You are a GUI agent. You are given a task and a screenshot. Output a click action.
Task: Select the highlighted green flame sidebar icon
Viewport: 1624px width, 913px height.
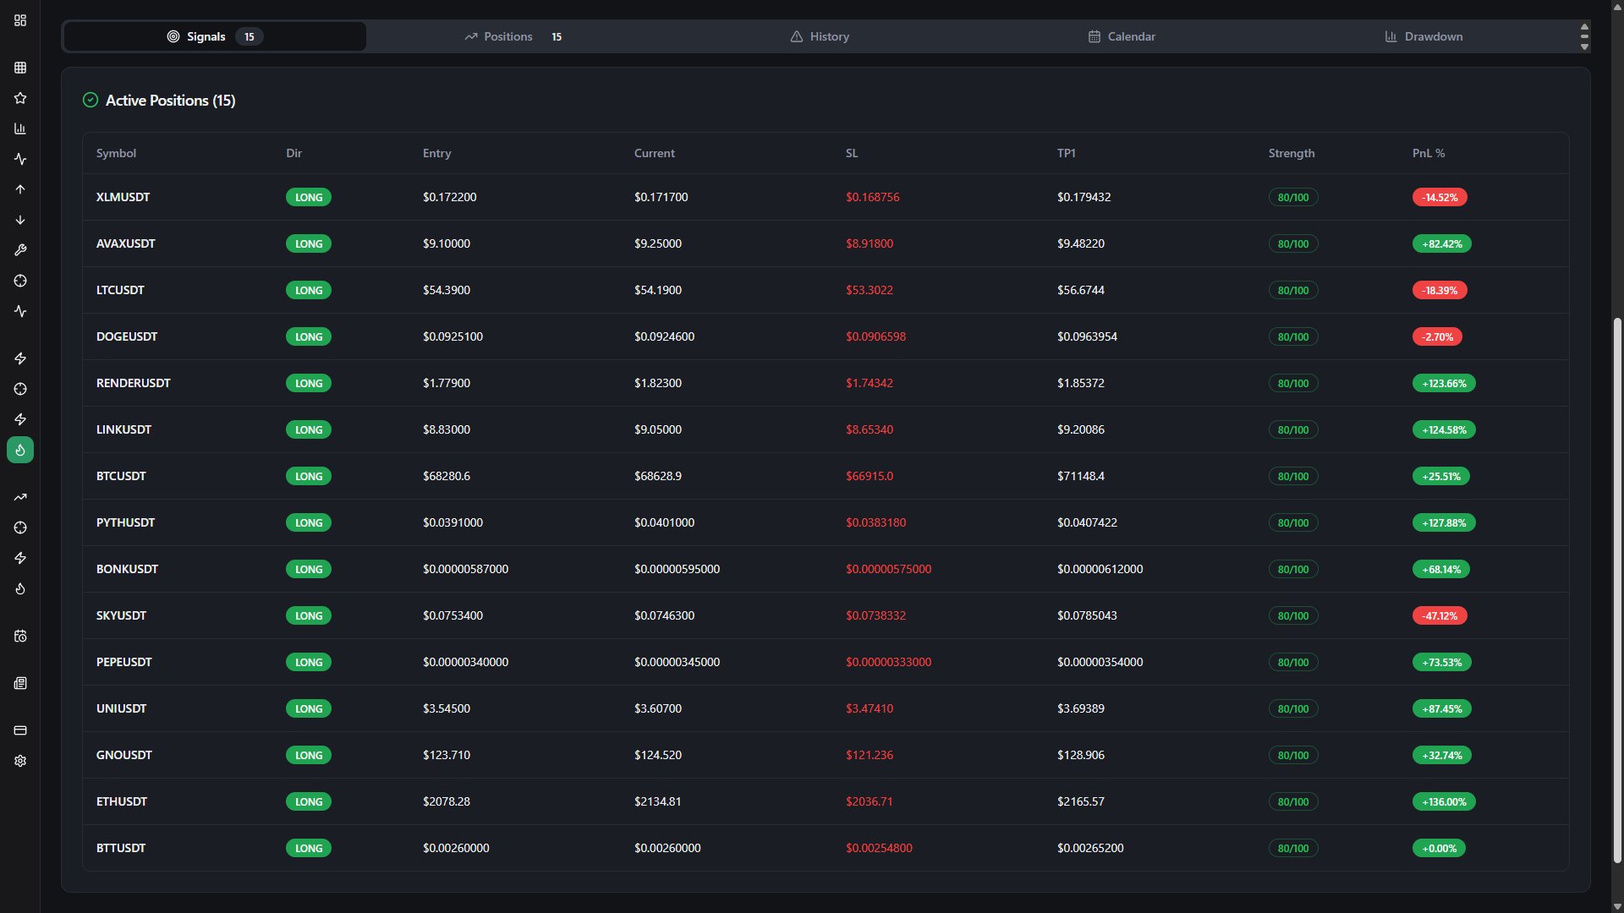point(20,450)
